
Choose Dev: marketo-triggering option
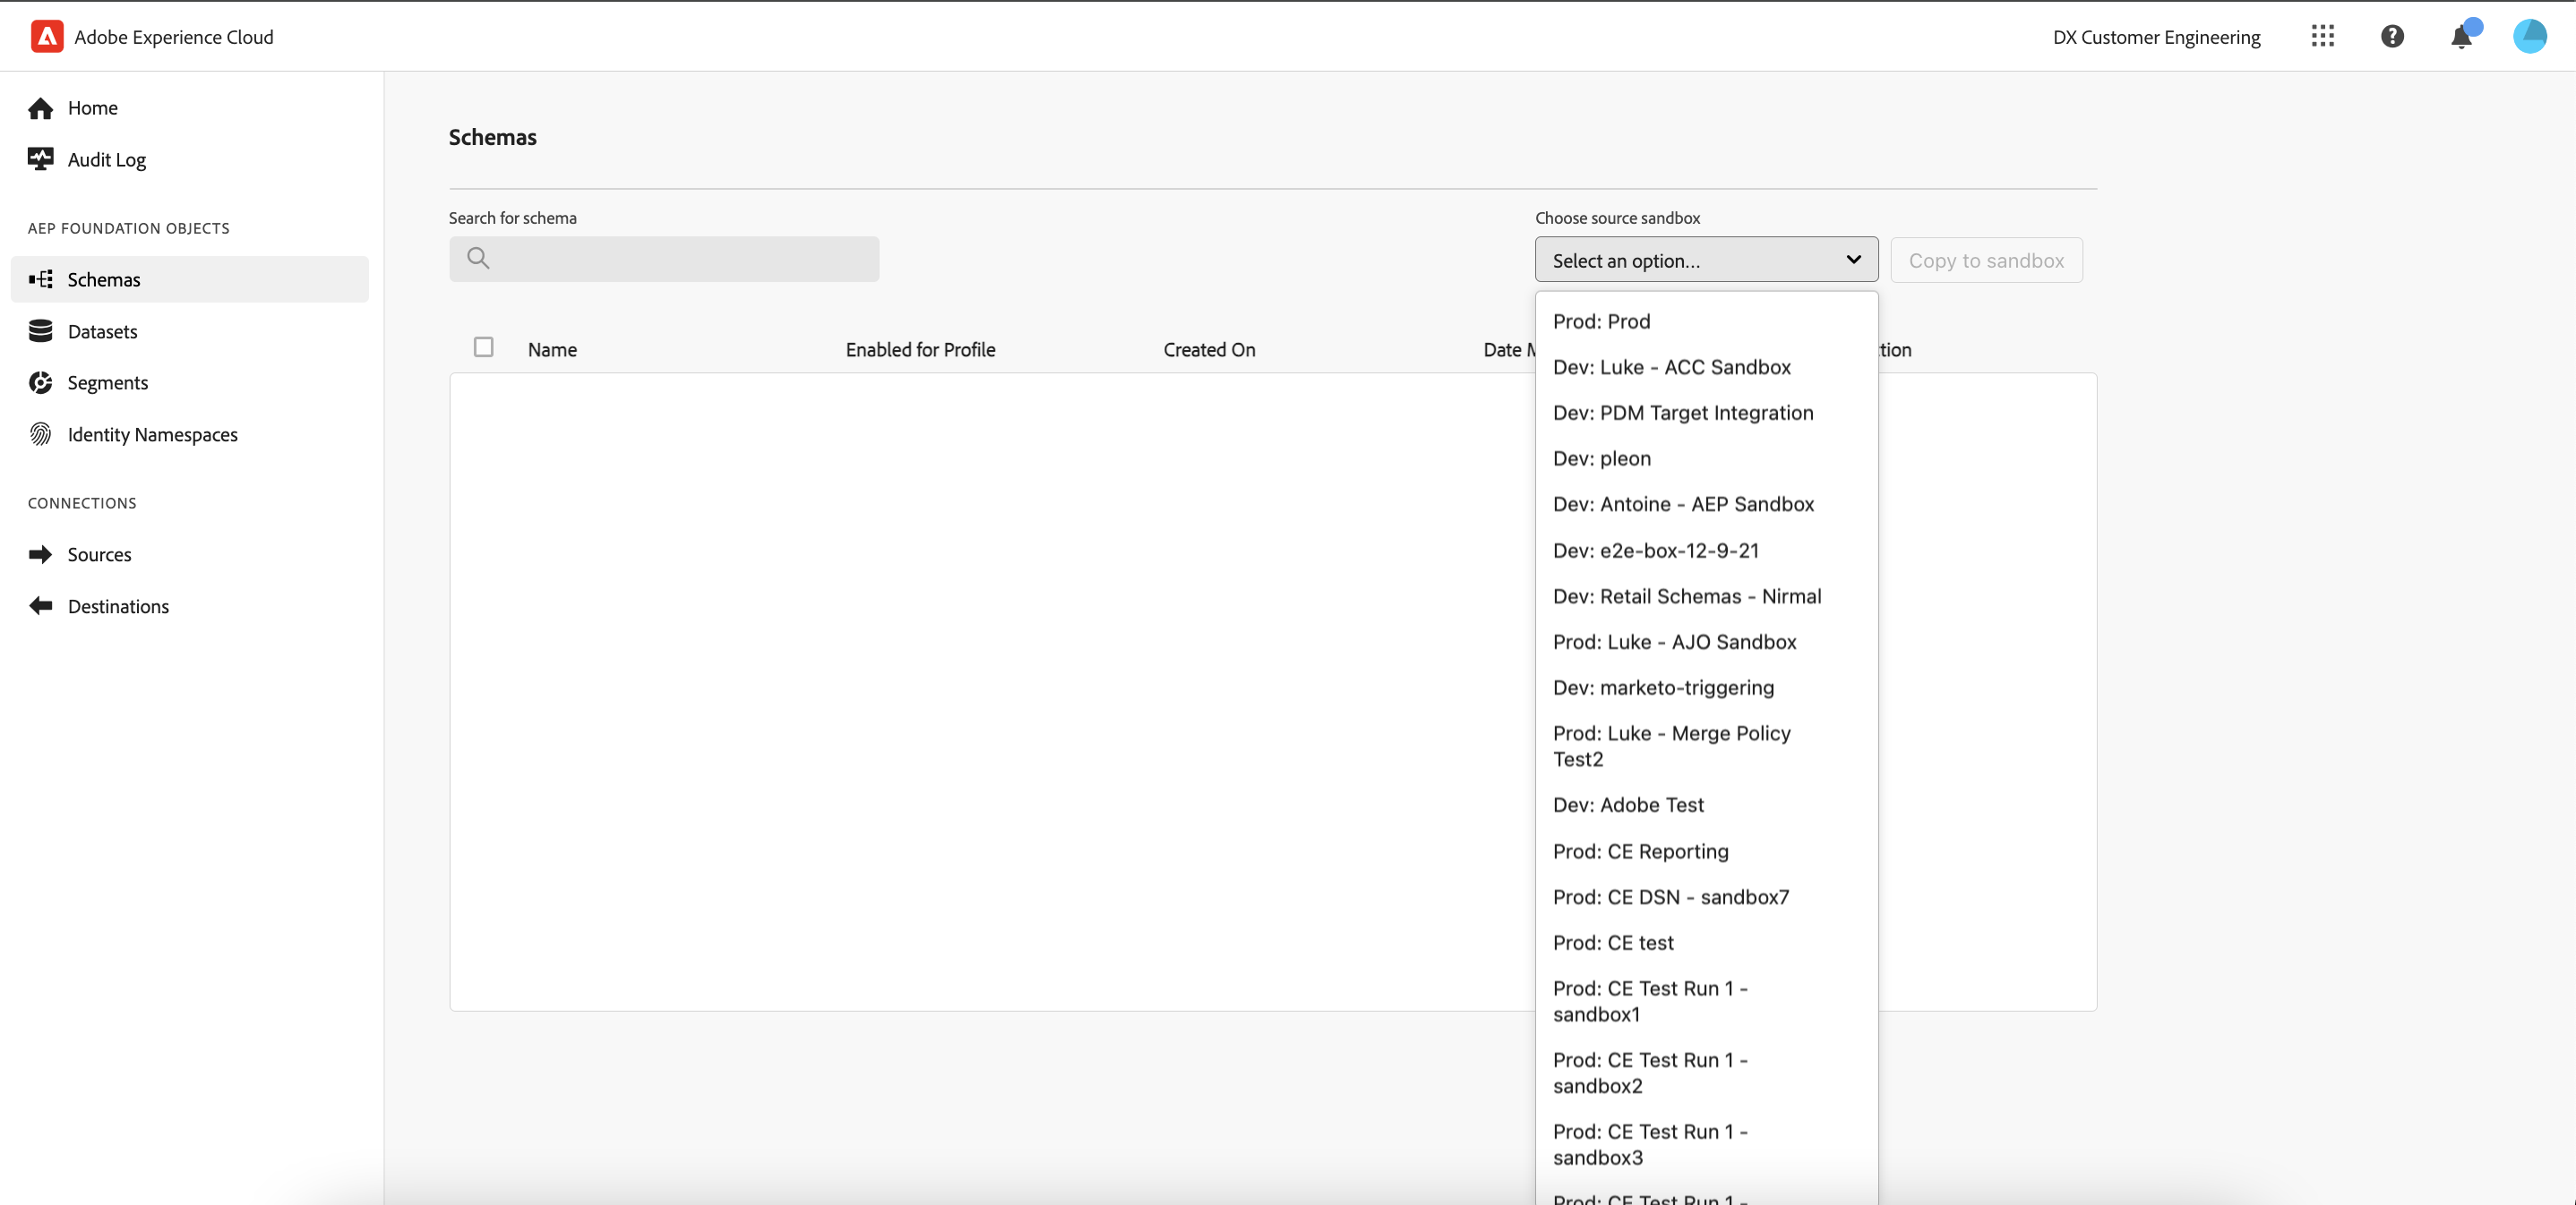click(x=1706, y=688)
